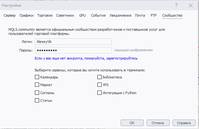Open the Графики tab

26,15
